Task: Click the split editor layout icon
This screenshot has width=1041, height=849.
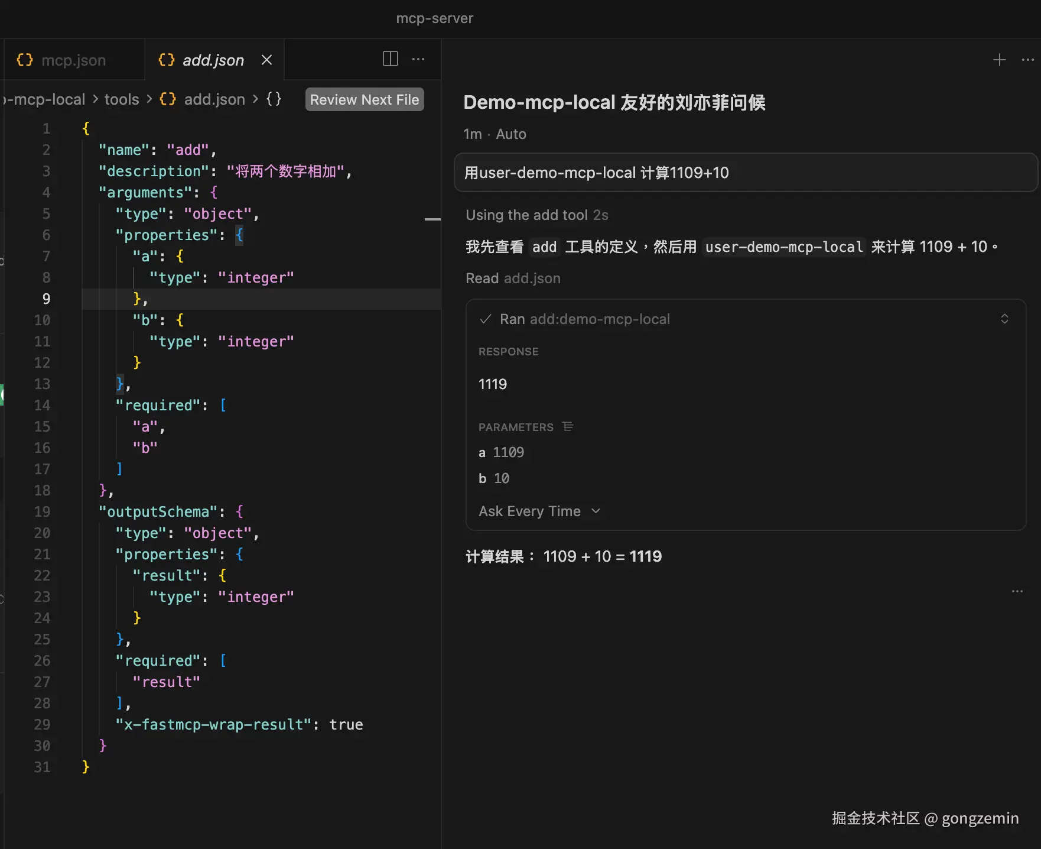Action: [390, 59]
